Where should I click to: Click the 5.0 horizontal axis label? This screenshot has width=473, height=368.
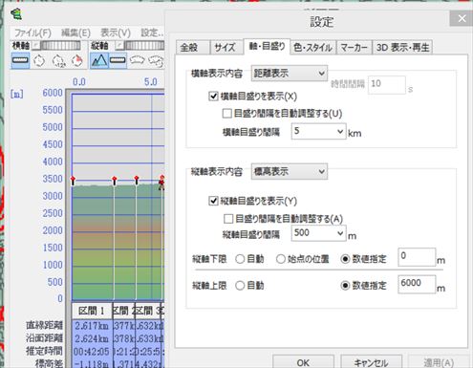(x=151, y=82)
